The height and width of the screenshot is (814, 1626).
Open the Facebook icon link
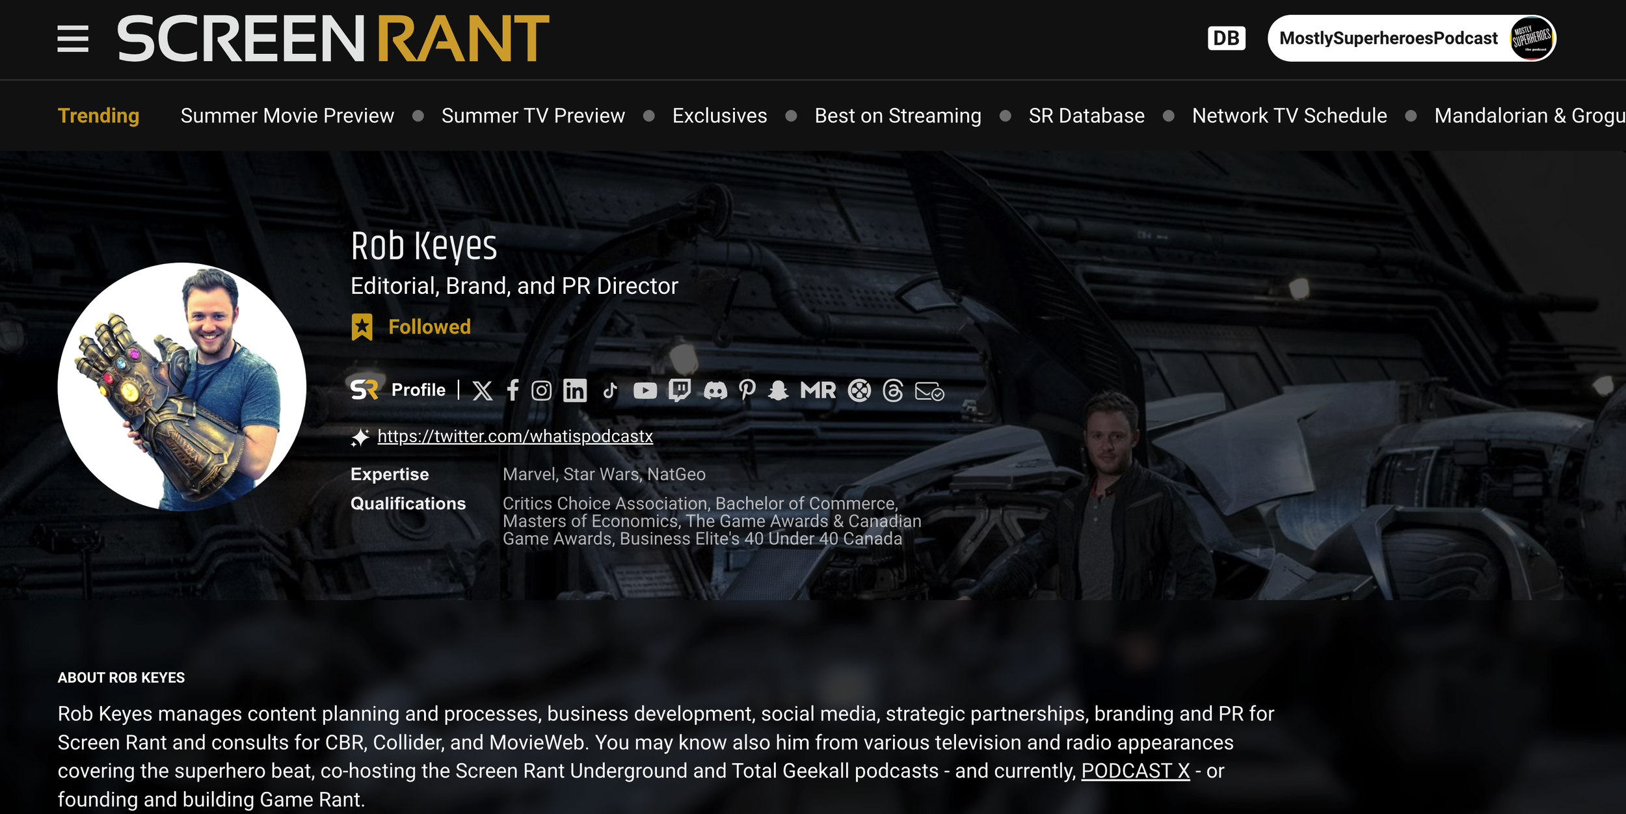(513, 390)
